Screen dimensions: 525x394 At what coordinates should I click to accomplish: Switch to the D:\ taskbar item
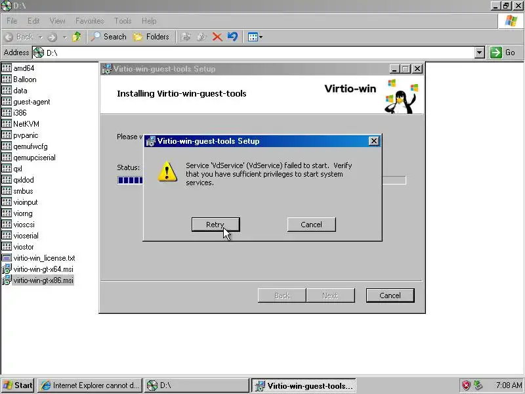197,385
